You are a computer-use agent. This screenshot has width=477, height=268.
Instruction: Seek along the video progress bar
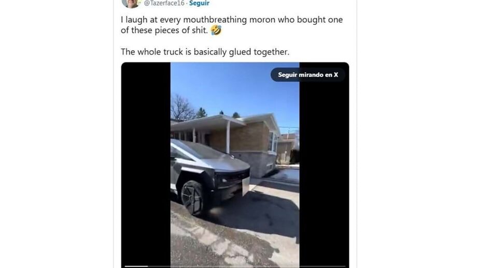click(235, 266)
